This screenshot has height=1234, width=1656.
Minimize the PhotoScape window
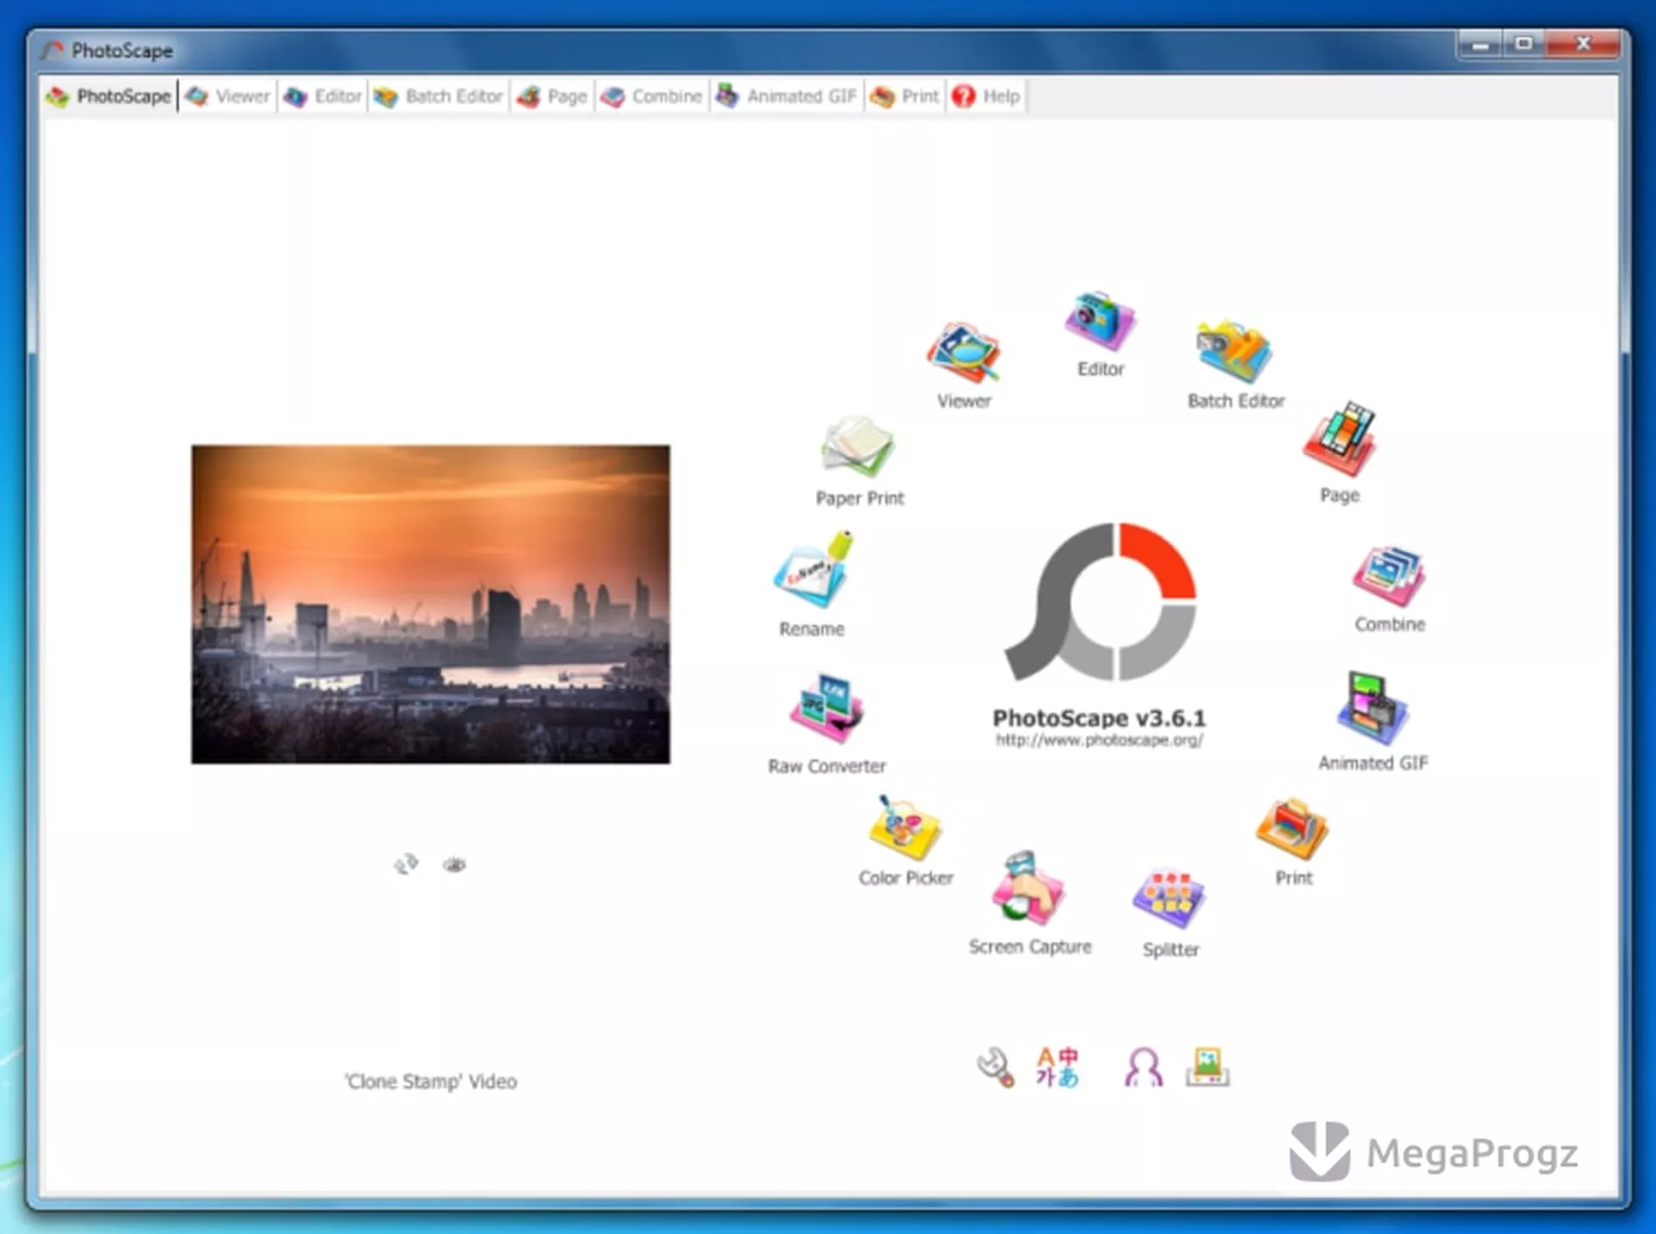point(1481,44)
